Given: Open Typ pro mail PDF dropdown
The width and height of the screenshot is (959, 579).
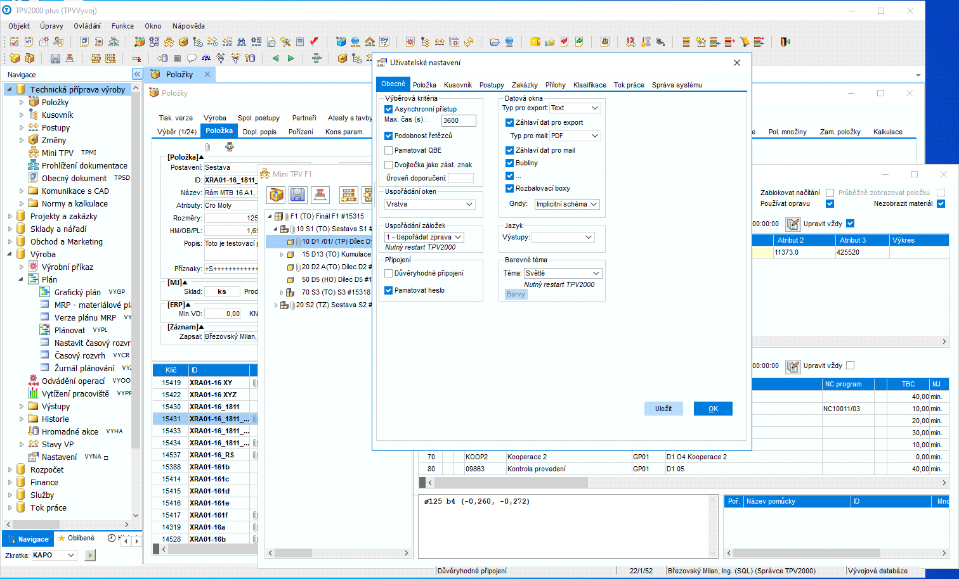Looking at the screenshot, I should 595,136.
